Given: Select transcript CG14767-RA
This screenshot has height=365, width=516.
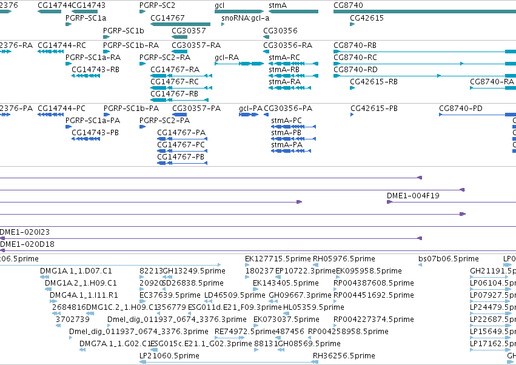Looking at the screenshot, I should point(181,76).
